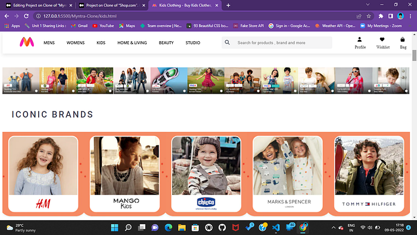The height and width of the screenshot is (235, 417).
Task: Select the dungarees banner thumbnail
Action: tap(21, 81)
